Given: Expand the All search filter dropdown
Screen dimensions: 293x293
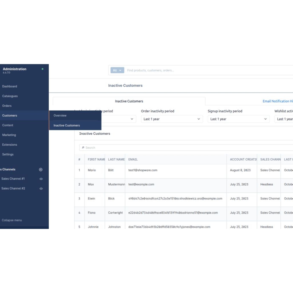Looking at the screenshot, I should click(x=117, y=70).
